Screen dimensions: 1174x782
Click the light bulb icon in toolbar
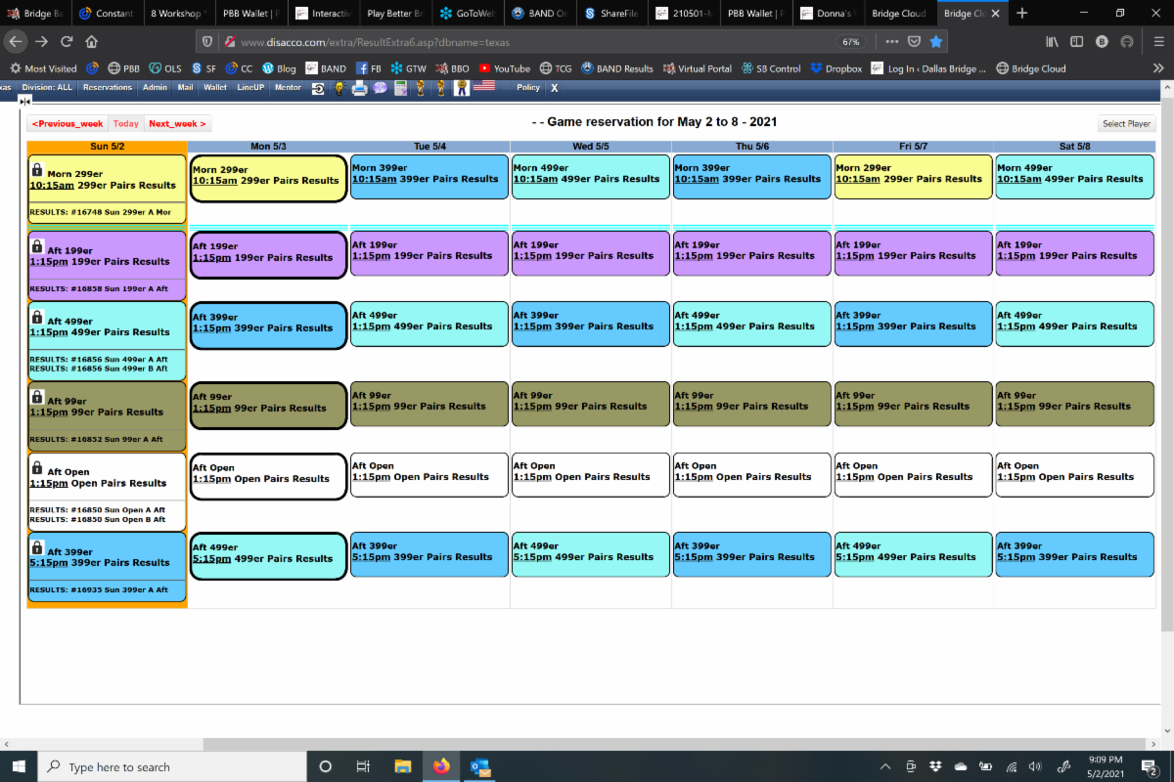[x=339, y=88]
